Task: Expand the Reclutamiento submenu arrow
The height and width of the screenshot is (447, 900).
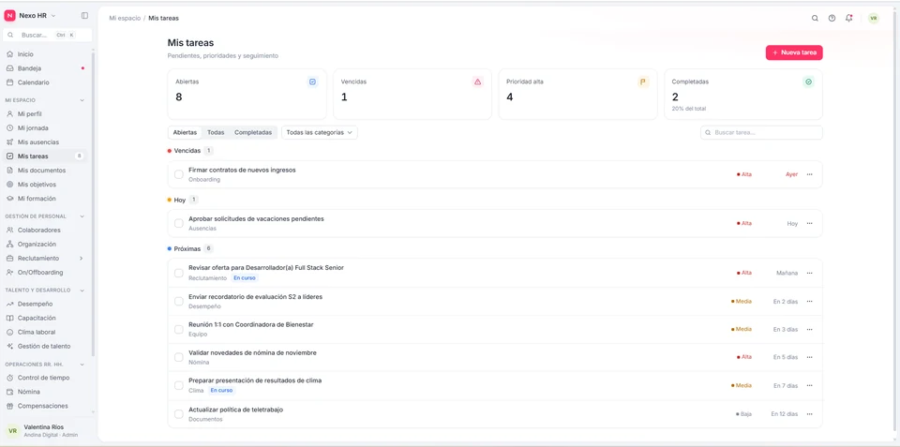Action: (81, 259)
